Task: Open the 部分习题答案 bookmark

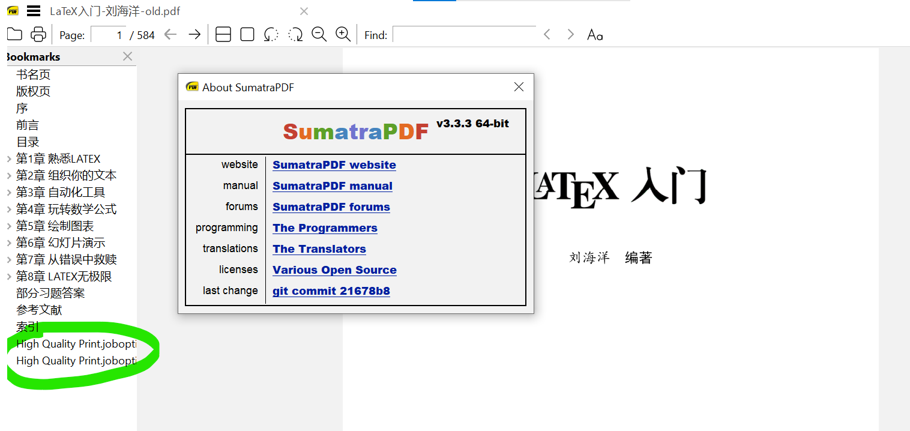Action: pos(50,293)
